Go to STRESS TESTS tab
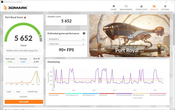This screenshot has width=175, height=110. (x=141, y=8)
